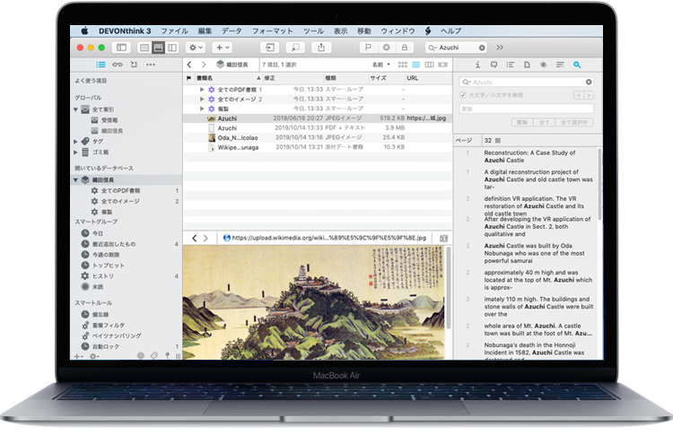The height and width of the screenshot is (435, 673).
Task: Click the share toolbar icon
Action: (x=321, y=48)
